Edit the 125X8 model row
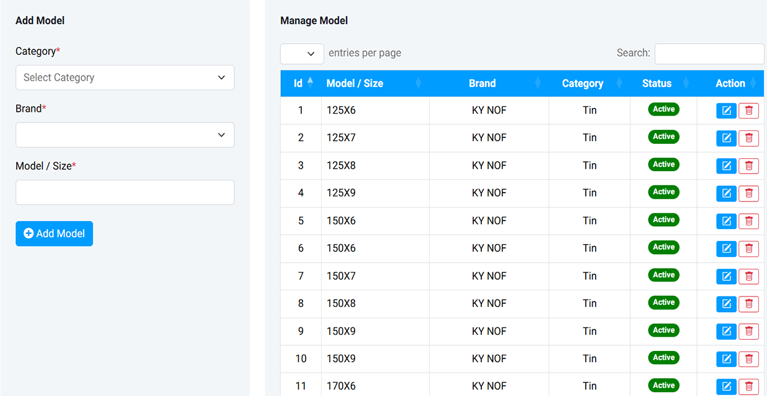The width and height of the screenshot is (767, 396). pos(726,166)
